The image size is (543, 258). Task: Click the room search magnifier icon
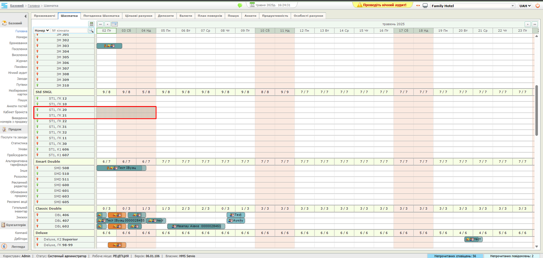pos(91,31)
